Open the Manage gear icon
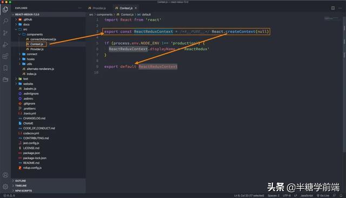Screen dimensions: 346x198 click(x=5, y=187)
